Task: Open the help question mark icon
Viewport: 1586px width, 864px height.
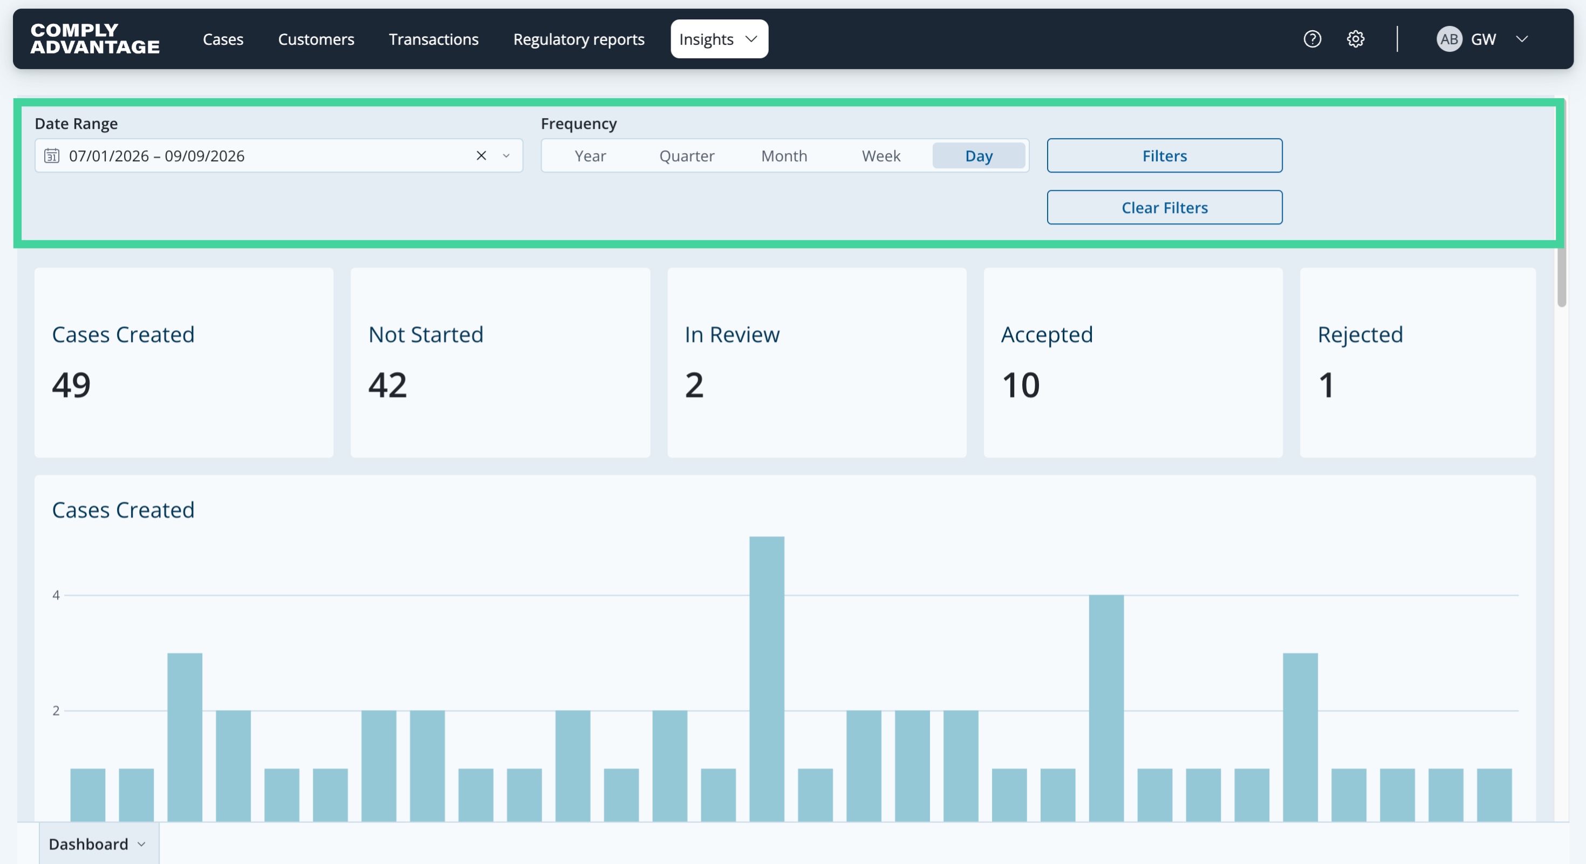Action: click(x=1312, y=39)
